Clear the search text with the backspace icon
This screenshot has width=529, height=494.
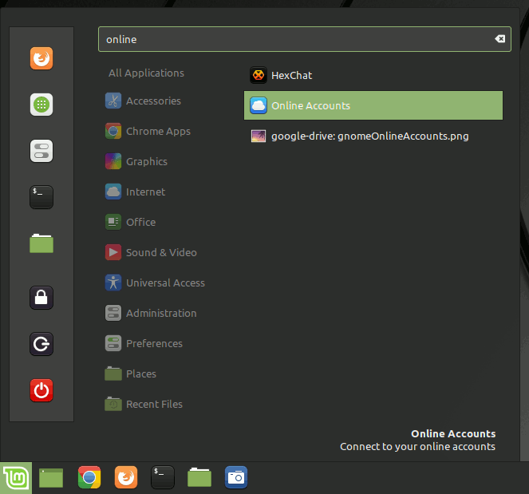pos(499,39)
